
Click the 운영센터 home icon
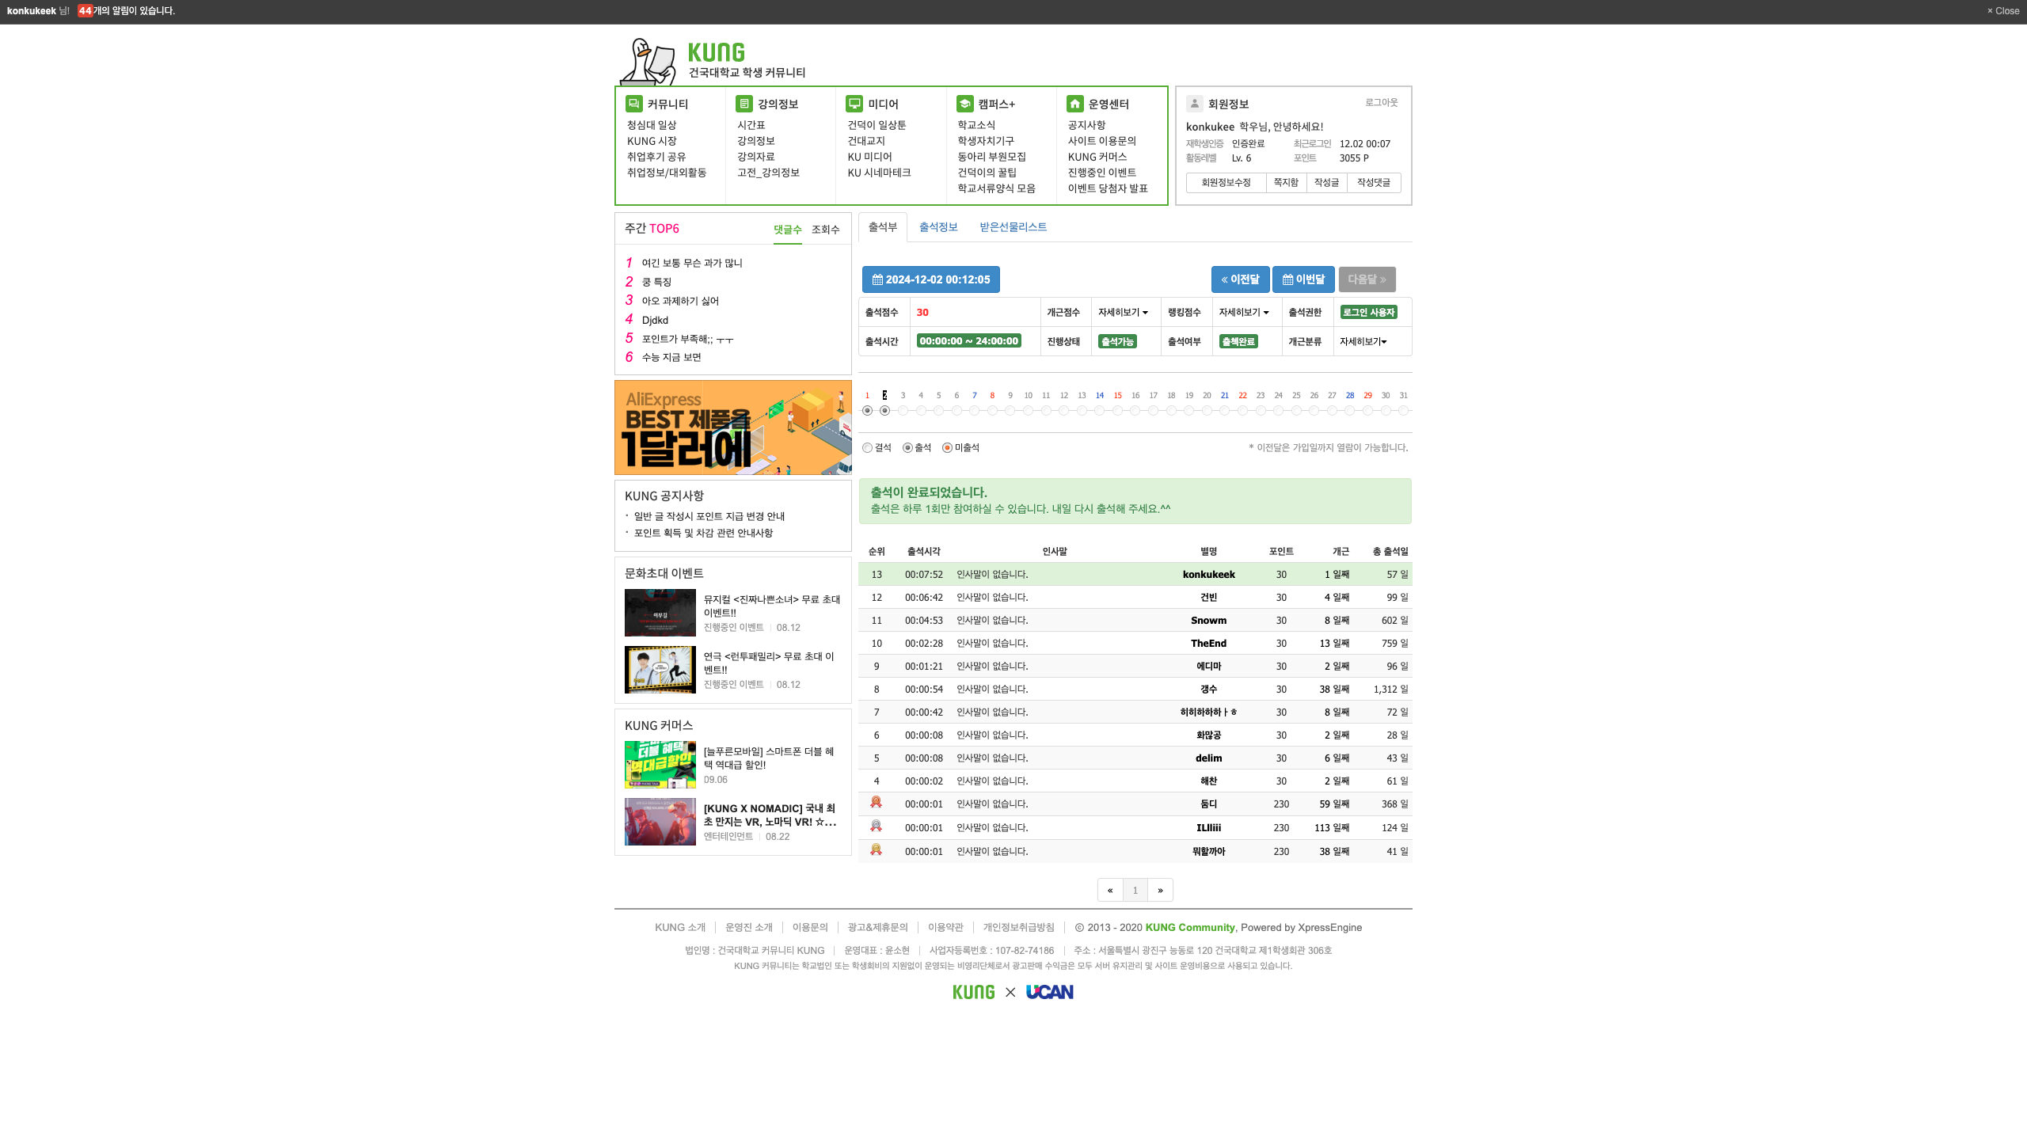pyautogui.click(x=1074, y=104)
